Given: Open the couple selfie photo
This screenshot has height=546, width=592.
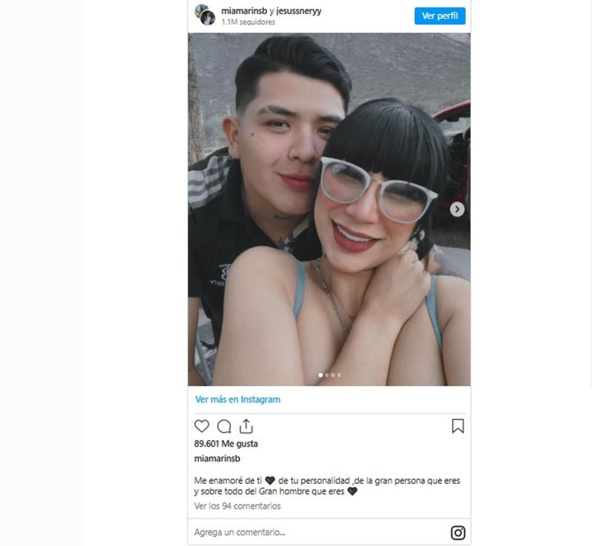Looking at the screenshot, I should point(329,209).
